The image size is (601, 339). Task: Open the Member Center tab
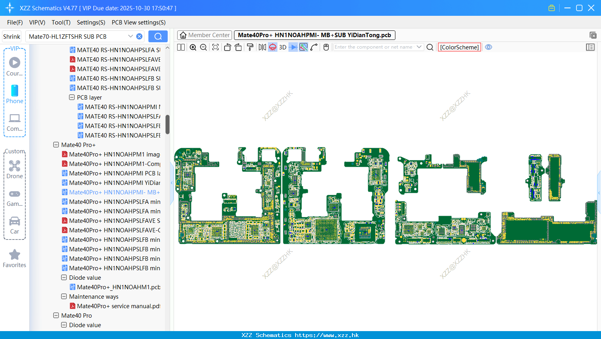204,35
